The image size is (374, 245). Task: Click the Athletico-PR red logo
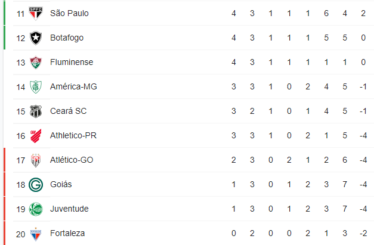click(x=36, y=136)
